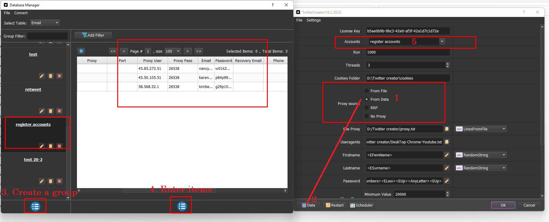This screenshot has width=549, height=222.
Task: Click the Group Filter input field
Action: click(48, 36)
